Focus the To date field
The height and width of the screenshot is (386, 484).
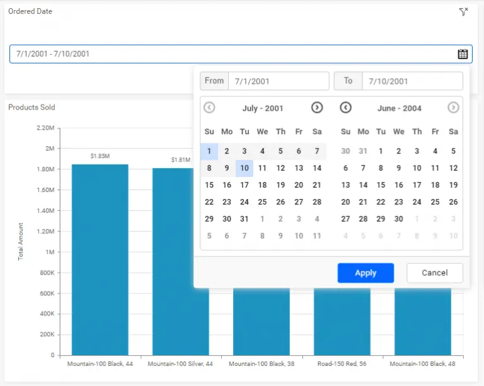pos(412,81)
